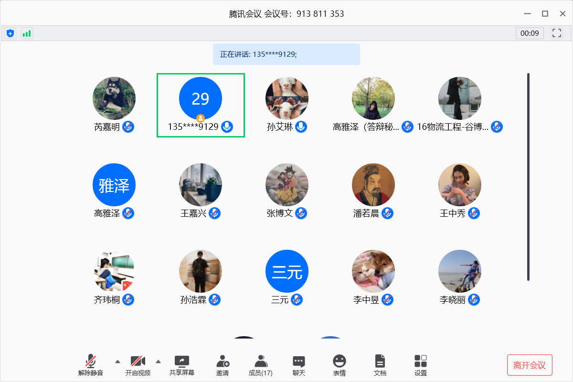This screenshot has height=382, width=573.
Task: Expand audio options arrow beside mute button
Action: 117,361
